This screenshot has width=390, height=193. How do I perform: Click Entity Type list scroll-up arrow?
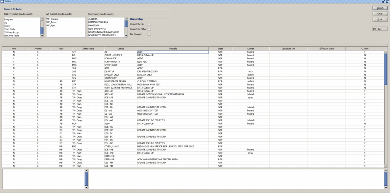42,18
